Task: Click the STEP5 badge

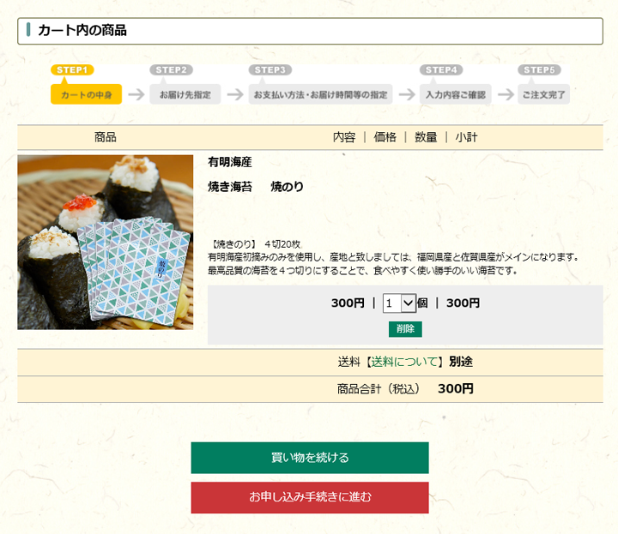Action: tap(539, 70)
